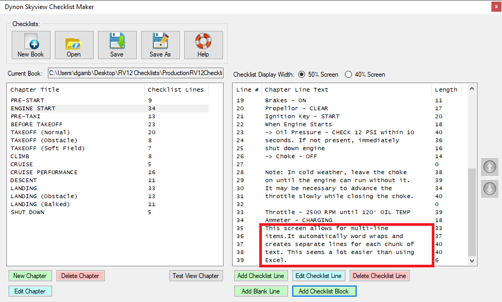Select CRUISE chapter row

pyautogui.click(x=109, y=164)
